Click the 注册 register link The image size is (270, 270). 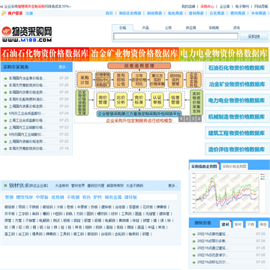(x=29, y=13)
